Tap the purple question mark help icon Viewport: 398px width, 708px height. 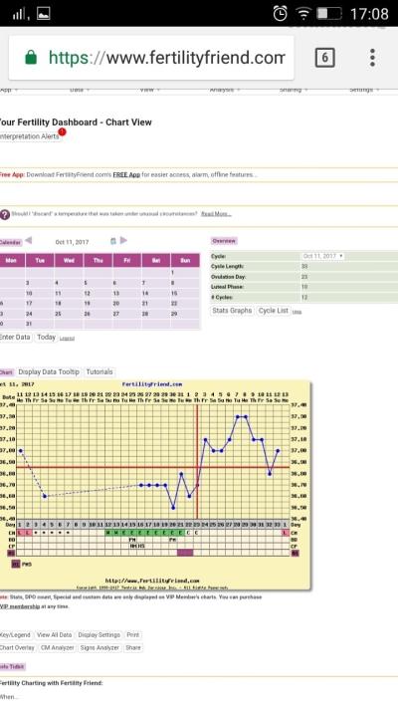5,214
